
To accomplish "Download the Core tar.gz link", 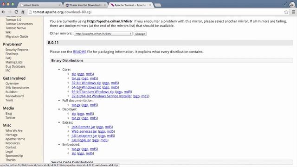I will (76, 78).
